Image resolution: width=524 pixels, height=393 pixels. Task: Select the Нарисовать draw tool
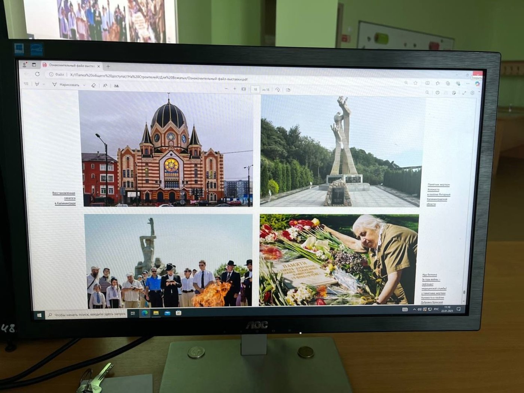[x=66, y=85]
